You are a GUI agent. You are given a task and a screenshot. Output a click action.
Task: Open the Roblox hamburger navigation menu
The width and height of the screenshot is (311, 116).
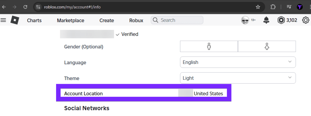[x=3, y=20]
